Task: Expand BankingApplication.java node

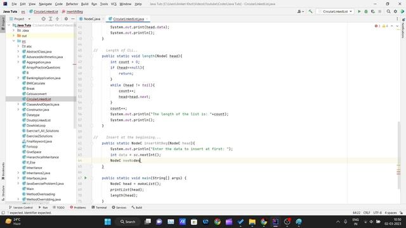Action: click(x=18, y=78)
